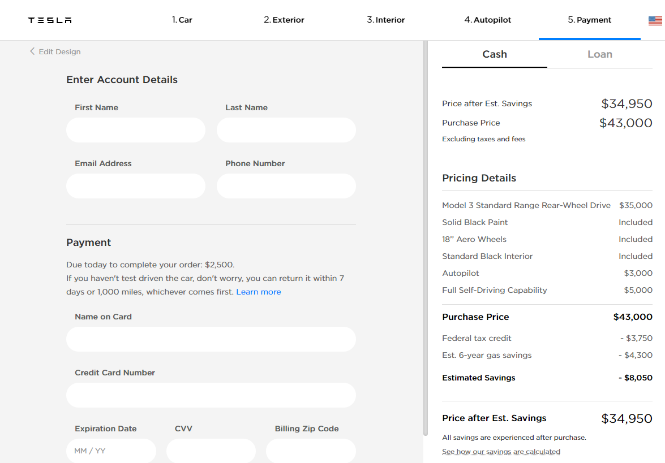Viewport: 665px width, 463px height.
Task: Open the Exterior step
Action: [284, 20]
